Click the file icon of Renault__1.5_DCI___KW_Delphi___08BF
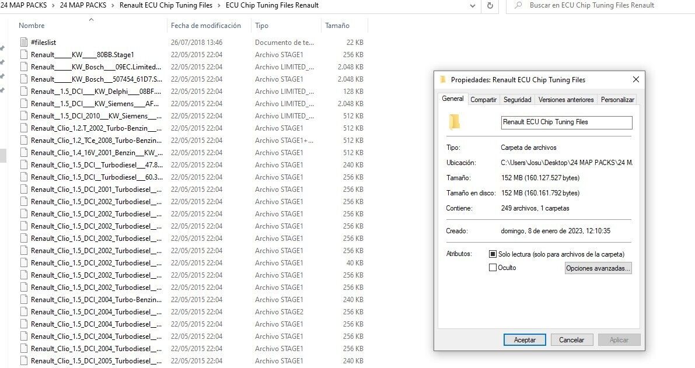This screenshot has width=695, height=368. pyautogui.click(x=23, y=91)
